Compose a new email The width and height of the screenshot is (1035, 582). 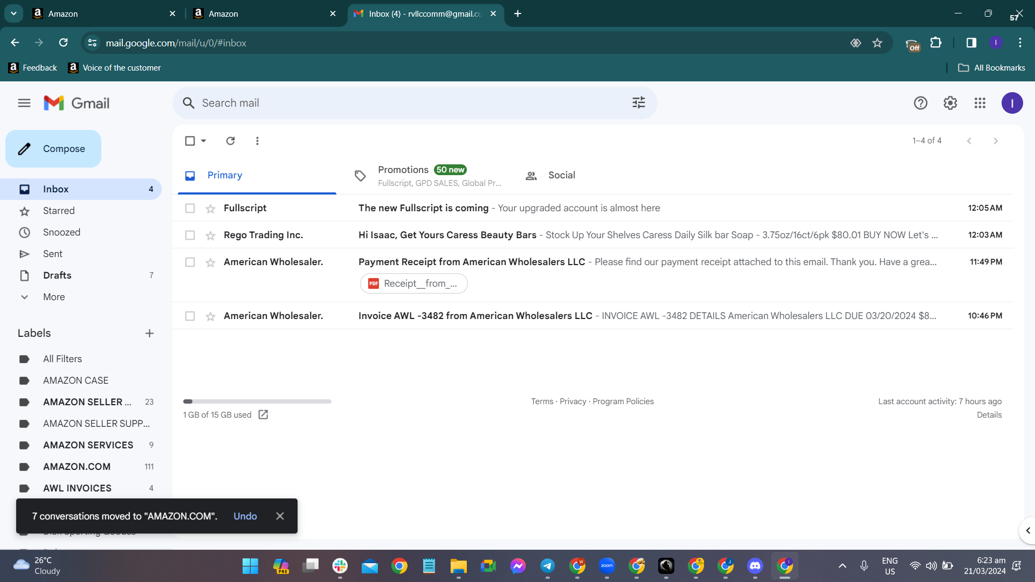pos(53,149)
